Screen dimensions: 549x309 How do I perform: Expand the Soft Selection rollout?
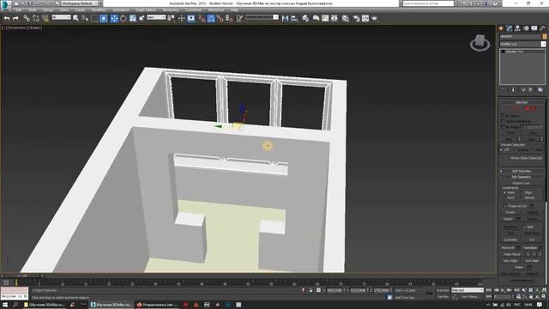pos(521,171)
